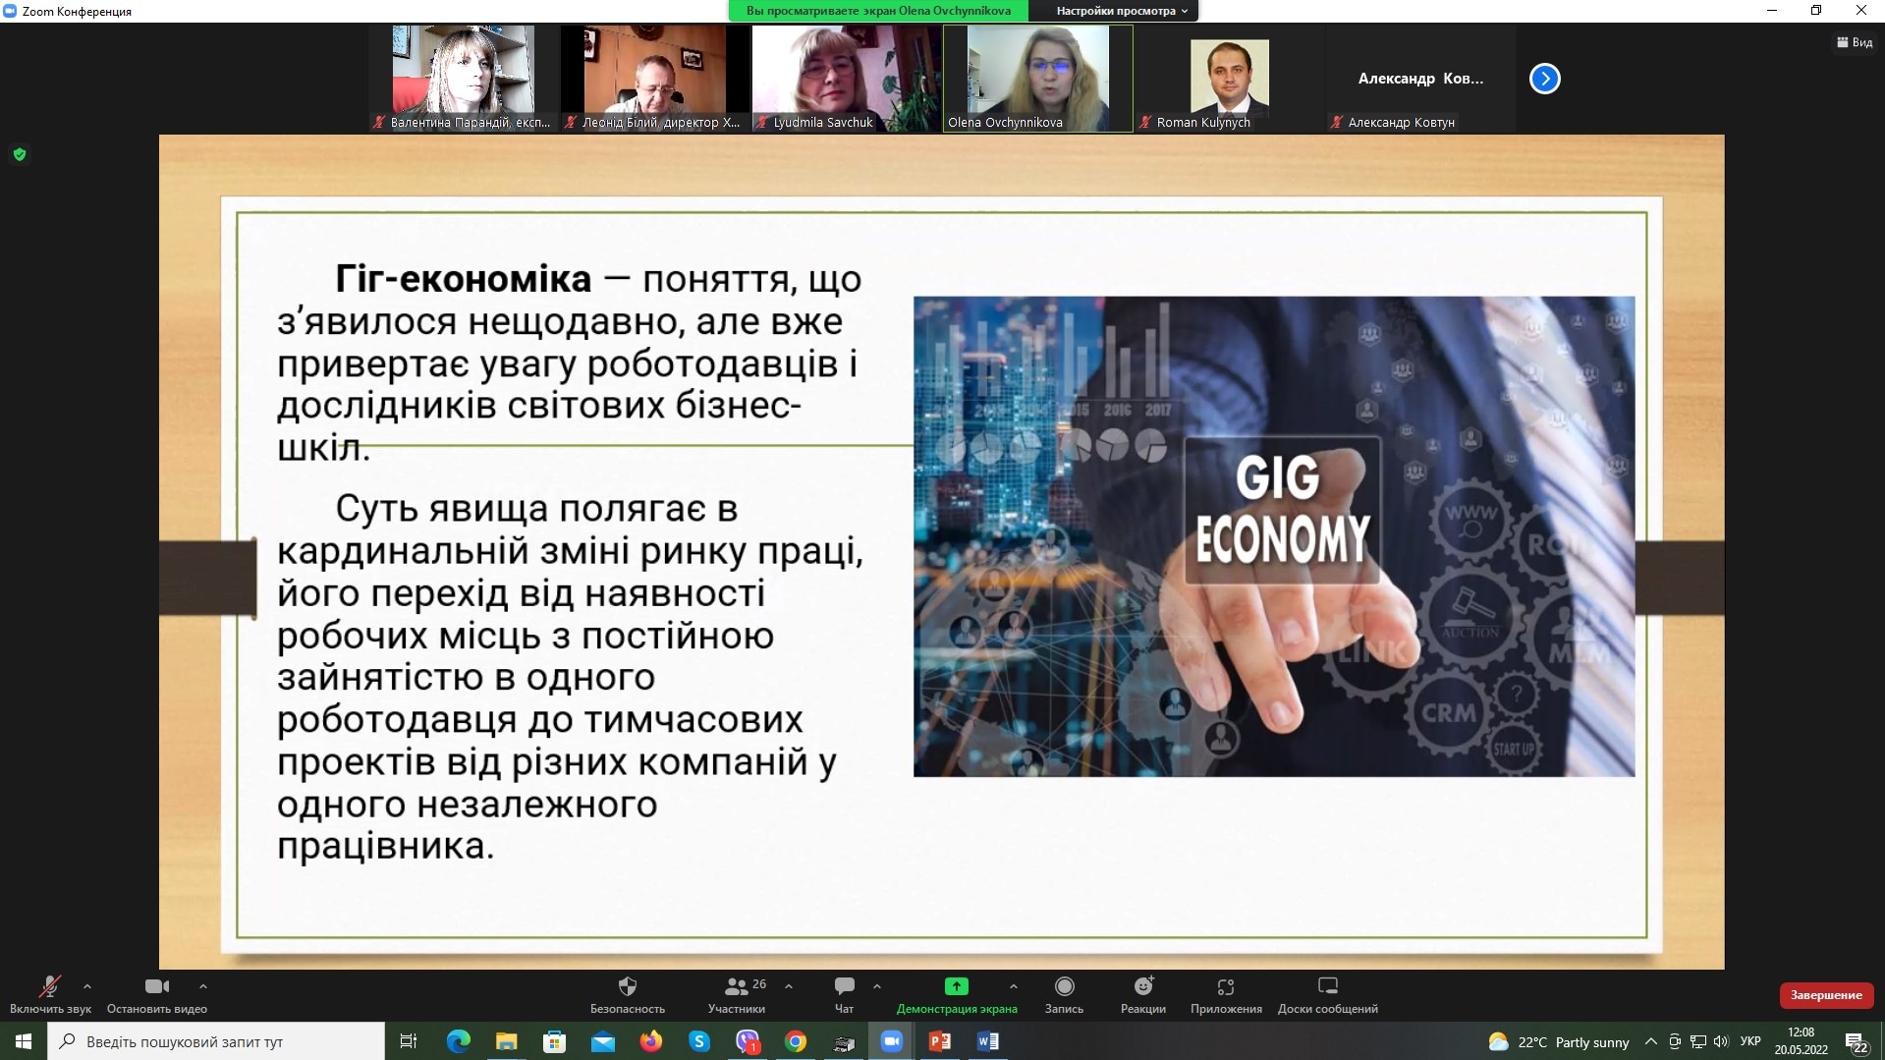The height and width of the screenshot is (1060, 1885).
Task: Select Roman Kulynych video thumbnail
Action: pos(1229,79)
